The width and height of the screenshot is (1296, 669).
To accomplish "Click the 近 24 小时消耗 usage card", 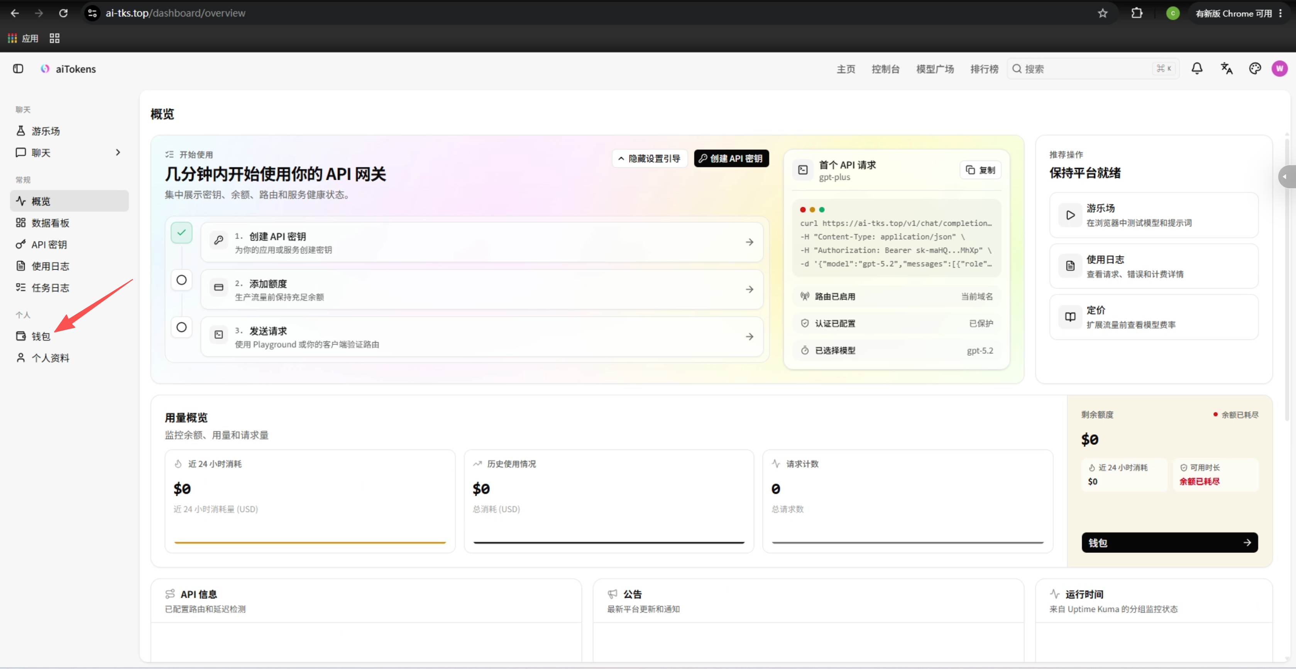I will (x=310, y=501).
